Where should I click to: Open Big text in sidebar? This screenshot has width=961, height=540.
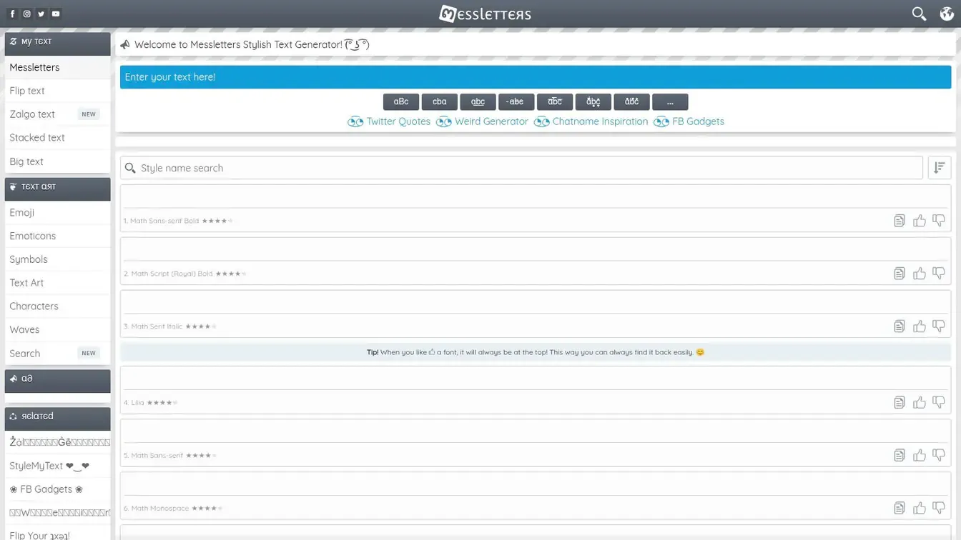[x=57, y=161]
